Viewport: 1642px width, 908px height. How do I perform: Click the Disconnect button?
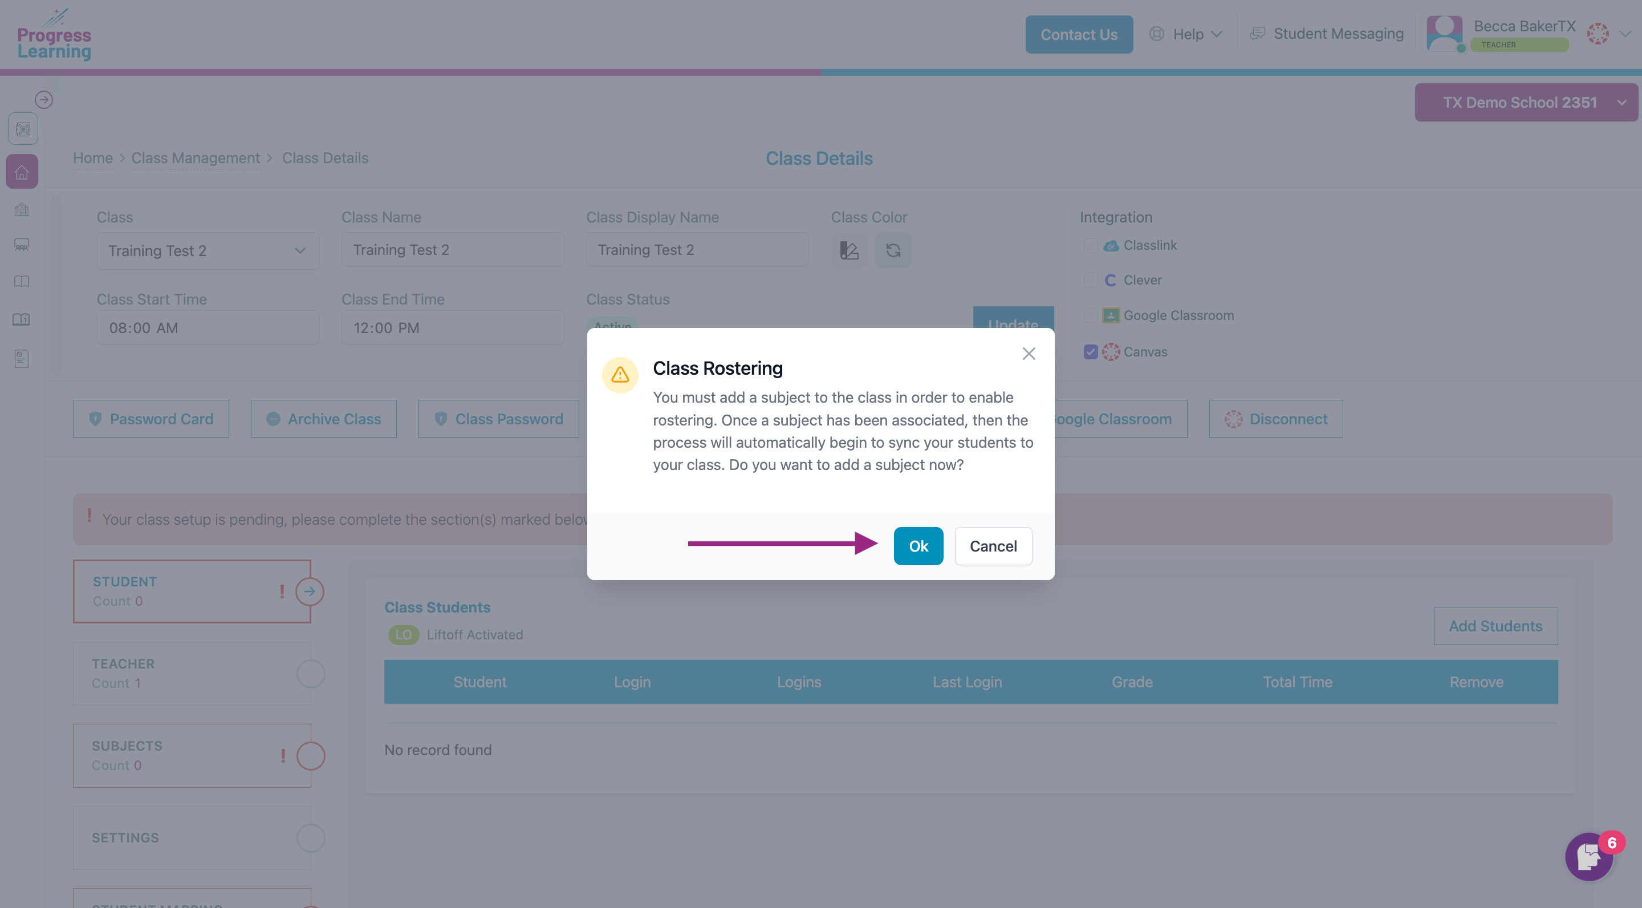click(1276, 419)
